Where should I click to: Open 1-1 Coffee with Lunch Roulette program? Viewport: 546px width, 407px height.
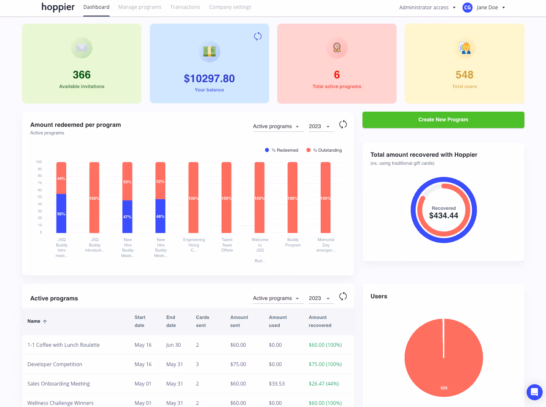point(188,345)
